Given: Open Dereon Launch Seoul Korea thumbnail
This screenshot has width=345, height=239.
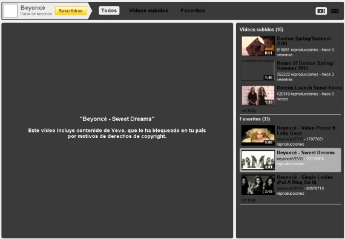Looking at the screenshot, I should point(258,95).
